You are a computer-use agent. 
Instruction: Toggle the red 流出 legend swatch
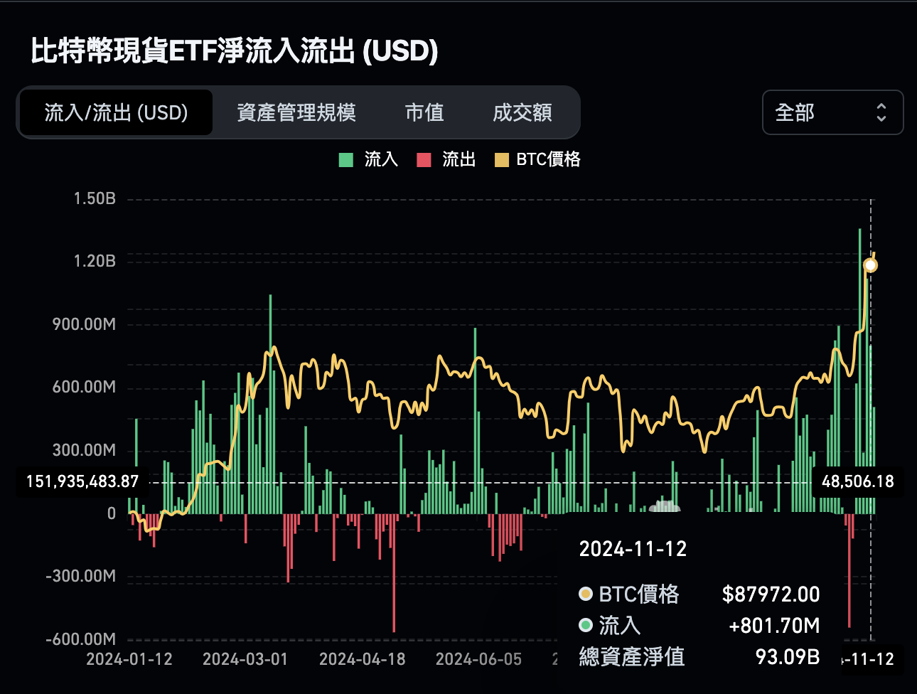[424, 160]
